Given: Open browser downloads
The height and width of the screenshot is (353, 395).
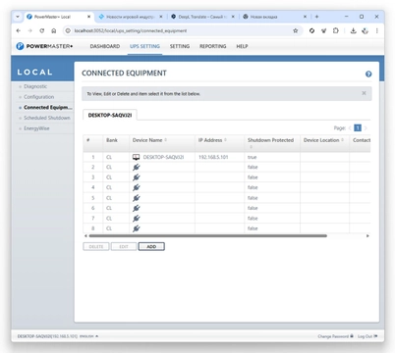Looking at the screenshot, I should click(353, 30).
